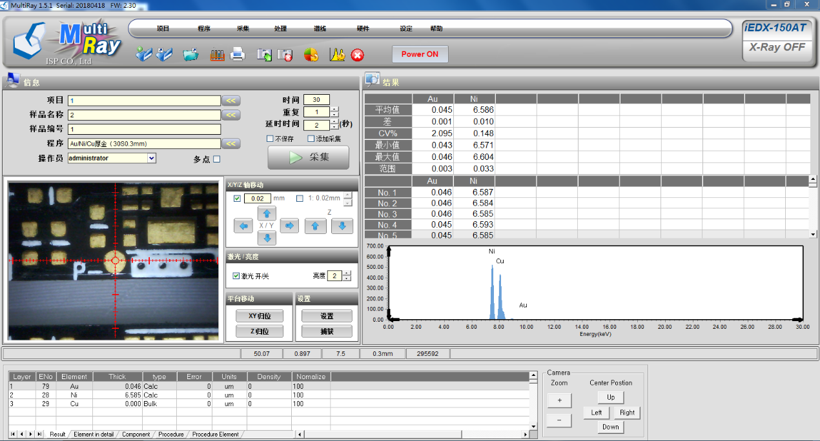Click the magnifier icon beside 结果 heading

(372, 80)
